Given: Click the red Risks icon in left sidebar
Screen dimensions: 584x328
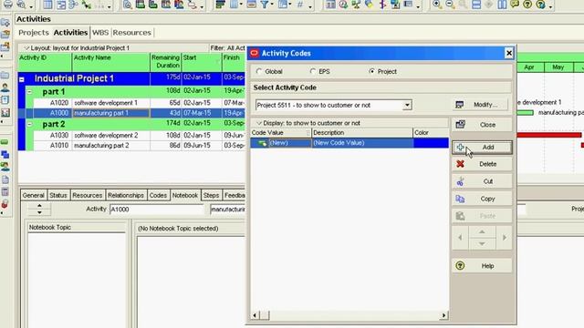Looking at the screenshot, I should click(x=5, y=204).
